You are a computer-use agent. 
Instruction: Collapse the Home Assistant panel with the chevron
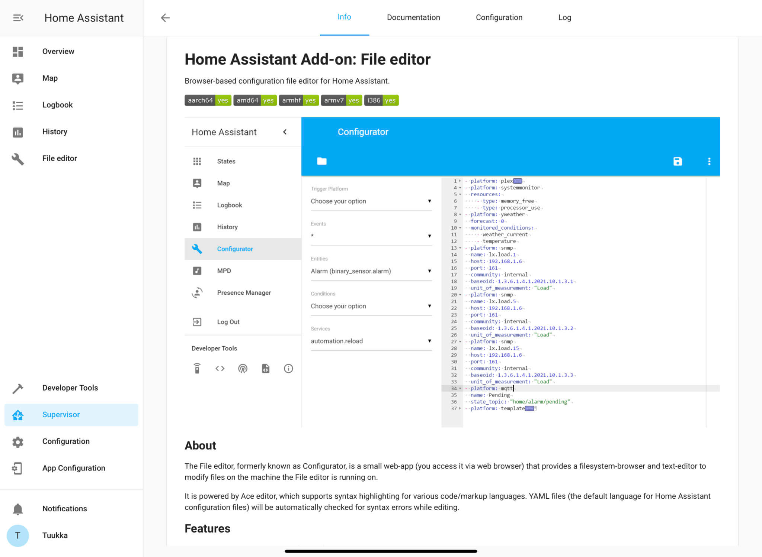point(285,132)
